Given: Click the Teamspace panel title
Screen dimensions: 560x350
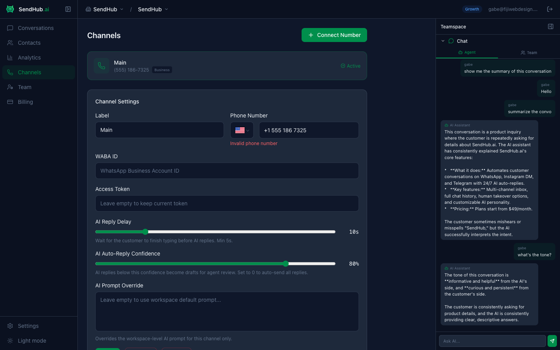Looking at the screenshot, I should (453, 27).
